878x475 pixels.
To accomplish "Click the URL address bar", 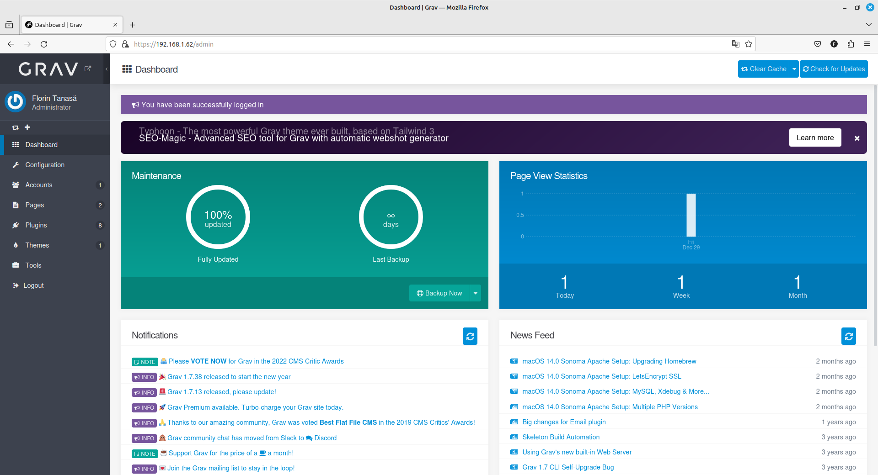I will pyautogui.click(x=430, y=44).
